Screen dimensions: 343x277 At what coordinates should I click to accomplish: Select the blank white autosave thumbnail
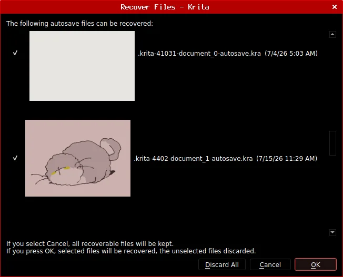[82, 66]
